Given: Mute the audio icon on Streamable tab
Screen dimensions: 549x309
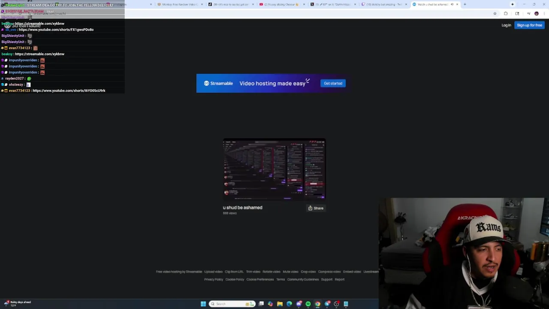Looking at the screenshot, I should [452, 4].
